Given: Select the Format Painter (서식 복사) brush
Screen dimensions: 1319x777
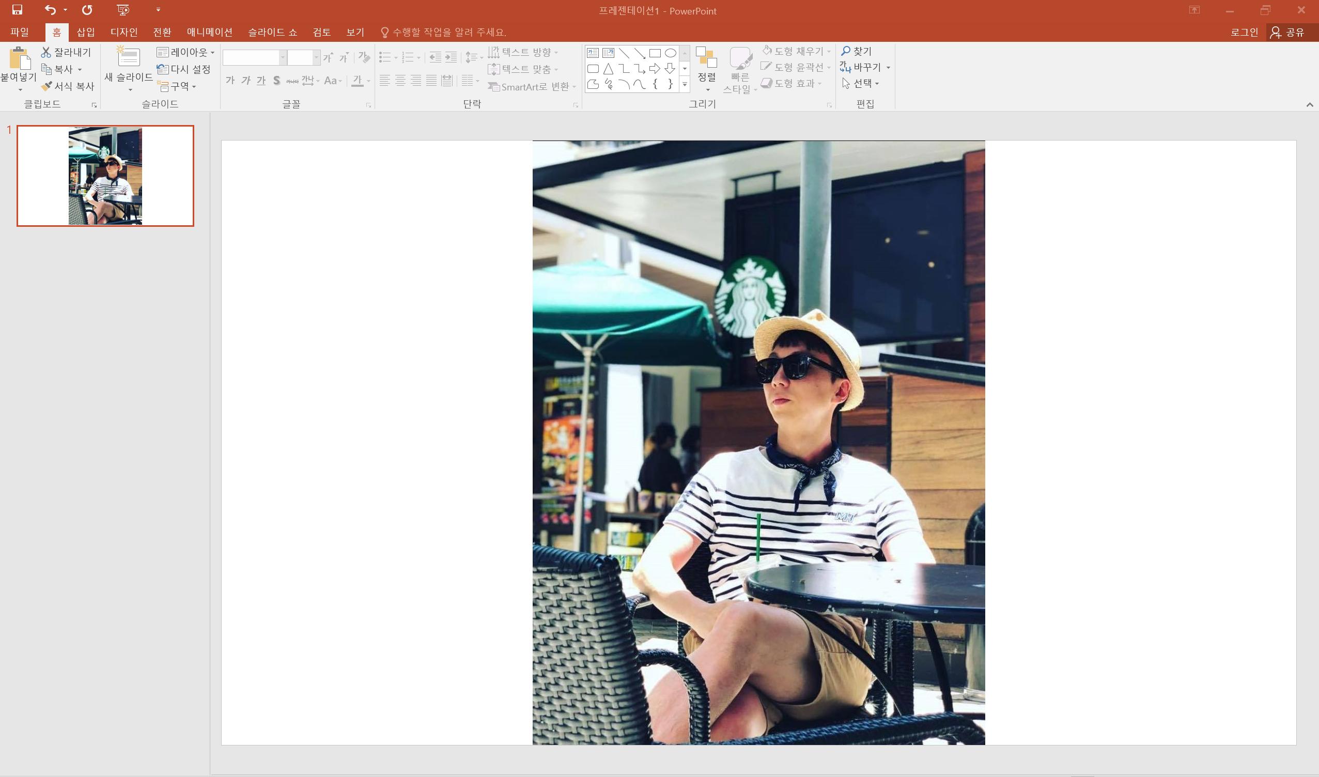Looking at the screenshot, I should tap(47, 86).
